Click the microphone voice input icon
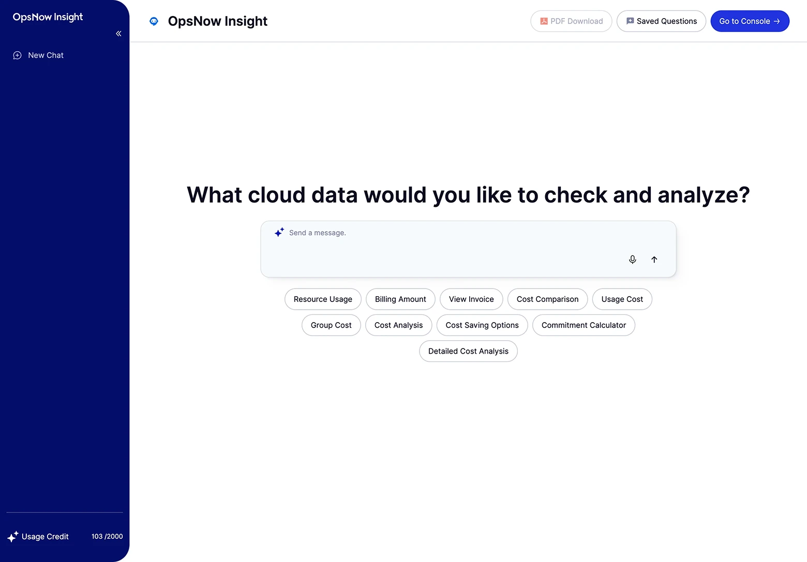Screen dimensions: 807x562 point(632,260)
